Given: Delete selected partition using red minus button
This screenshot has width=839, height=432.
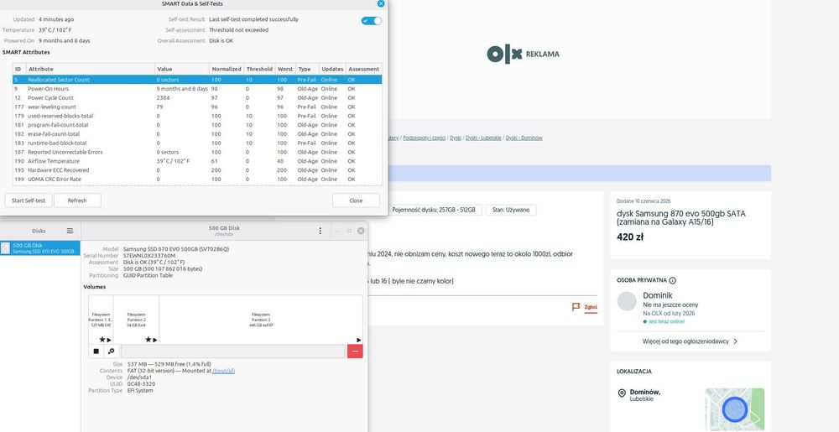Looking at the screenshot, I should pyautogui.click(x=355, y=351).
